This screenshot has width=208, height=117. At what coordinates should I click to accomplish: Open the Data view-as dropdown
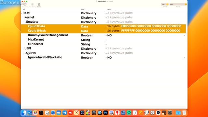178,4
